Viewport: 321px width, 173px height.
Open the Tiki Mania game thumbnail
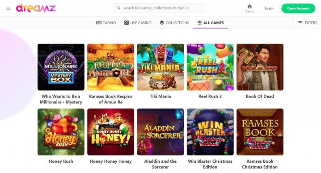[160, 67]
